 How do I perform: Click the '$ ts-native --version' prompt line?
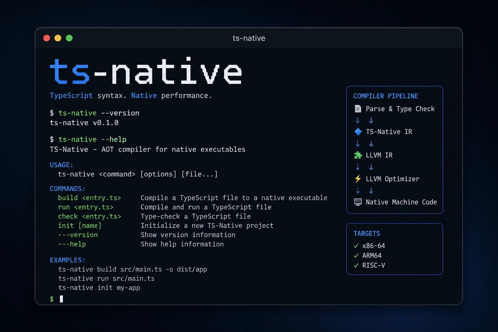click(x=94, y=113)
